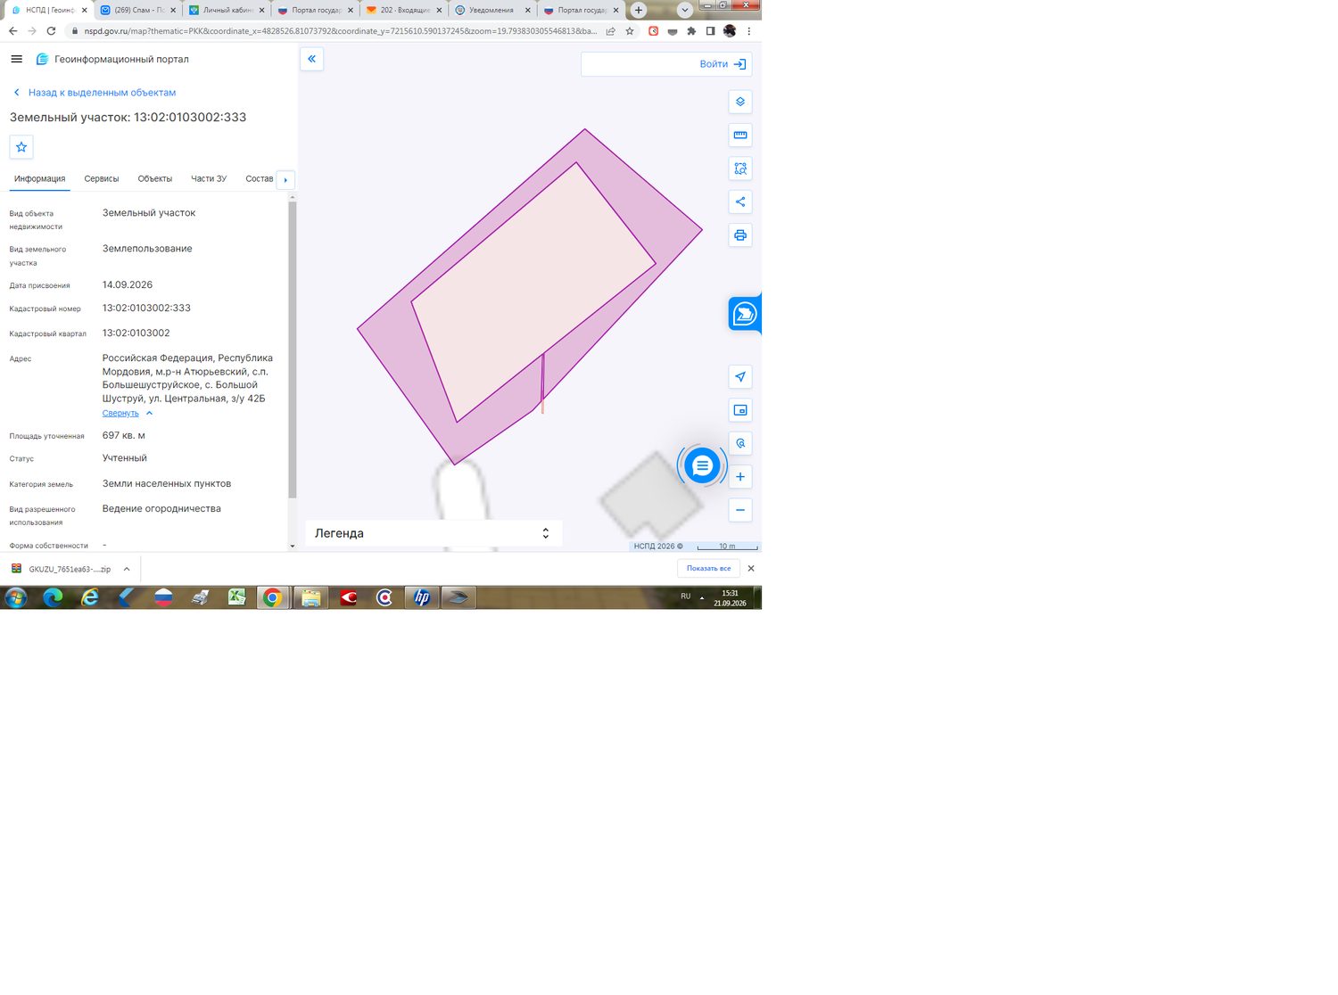1338x995 pixels.
Task: Close the downloads bar
Action: click(x=751, y=569)
